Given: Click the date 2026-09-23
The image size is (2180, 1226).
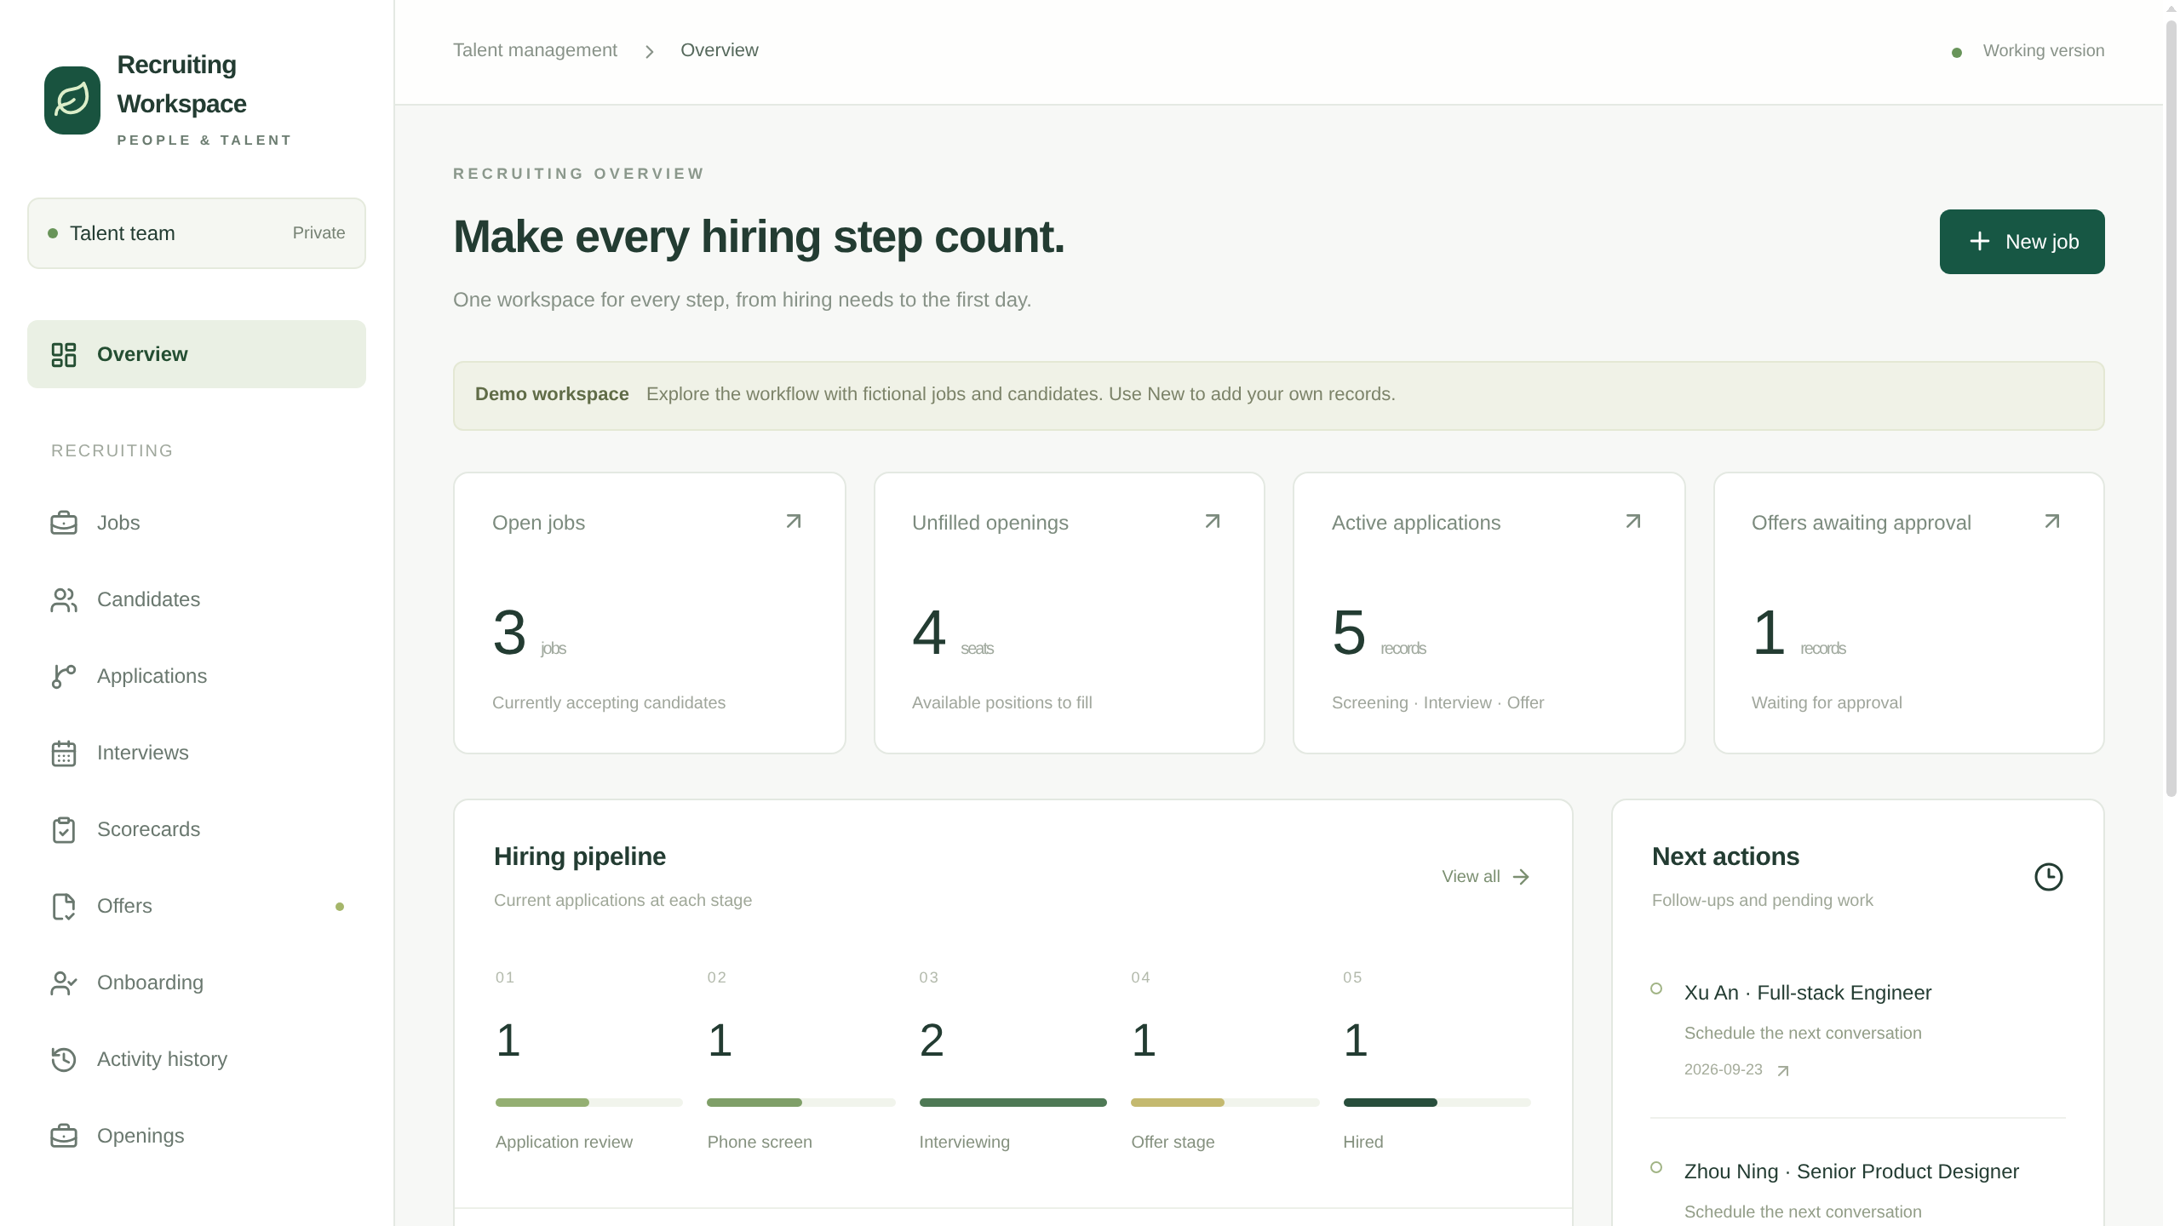Looking at the screenshot, I should click(x=1724, y=1069).
